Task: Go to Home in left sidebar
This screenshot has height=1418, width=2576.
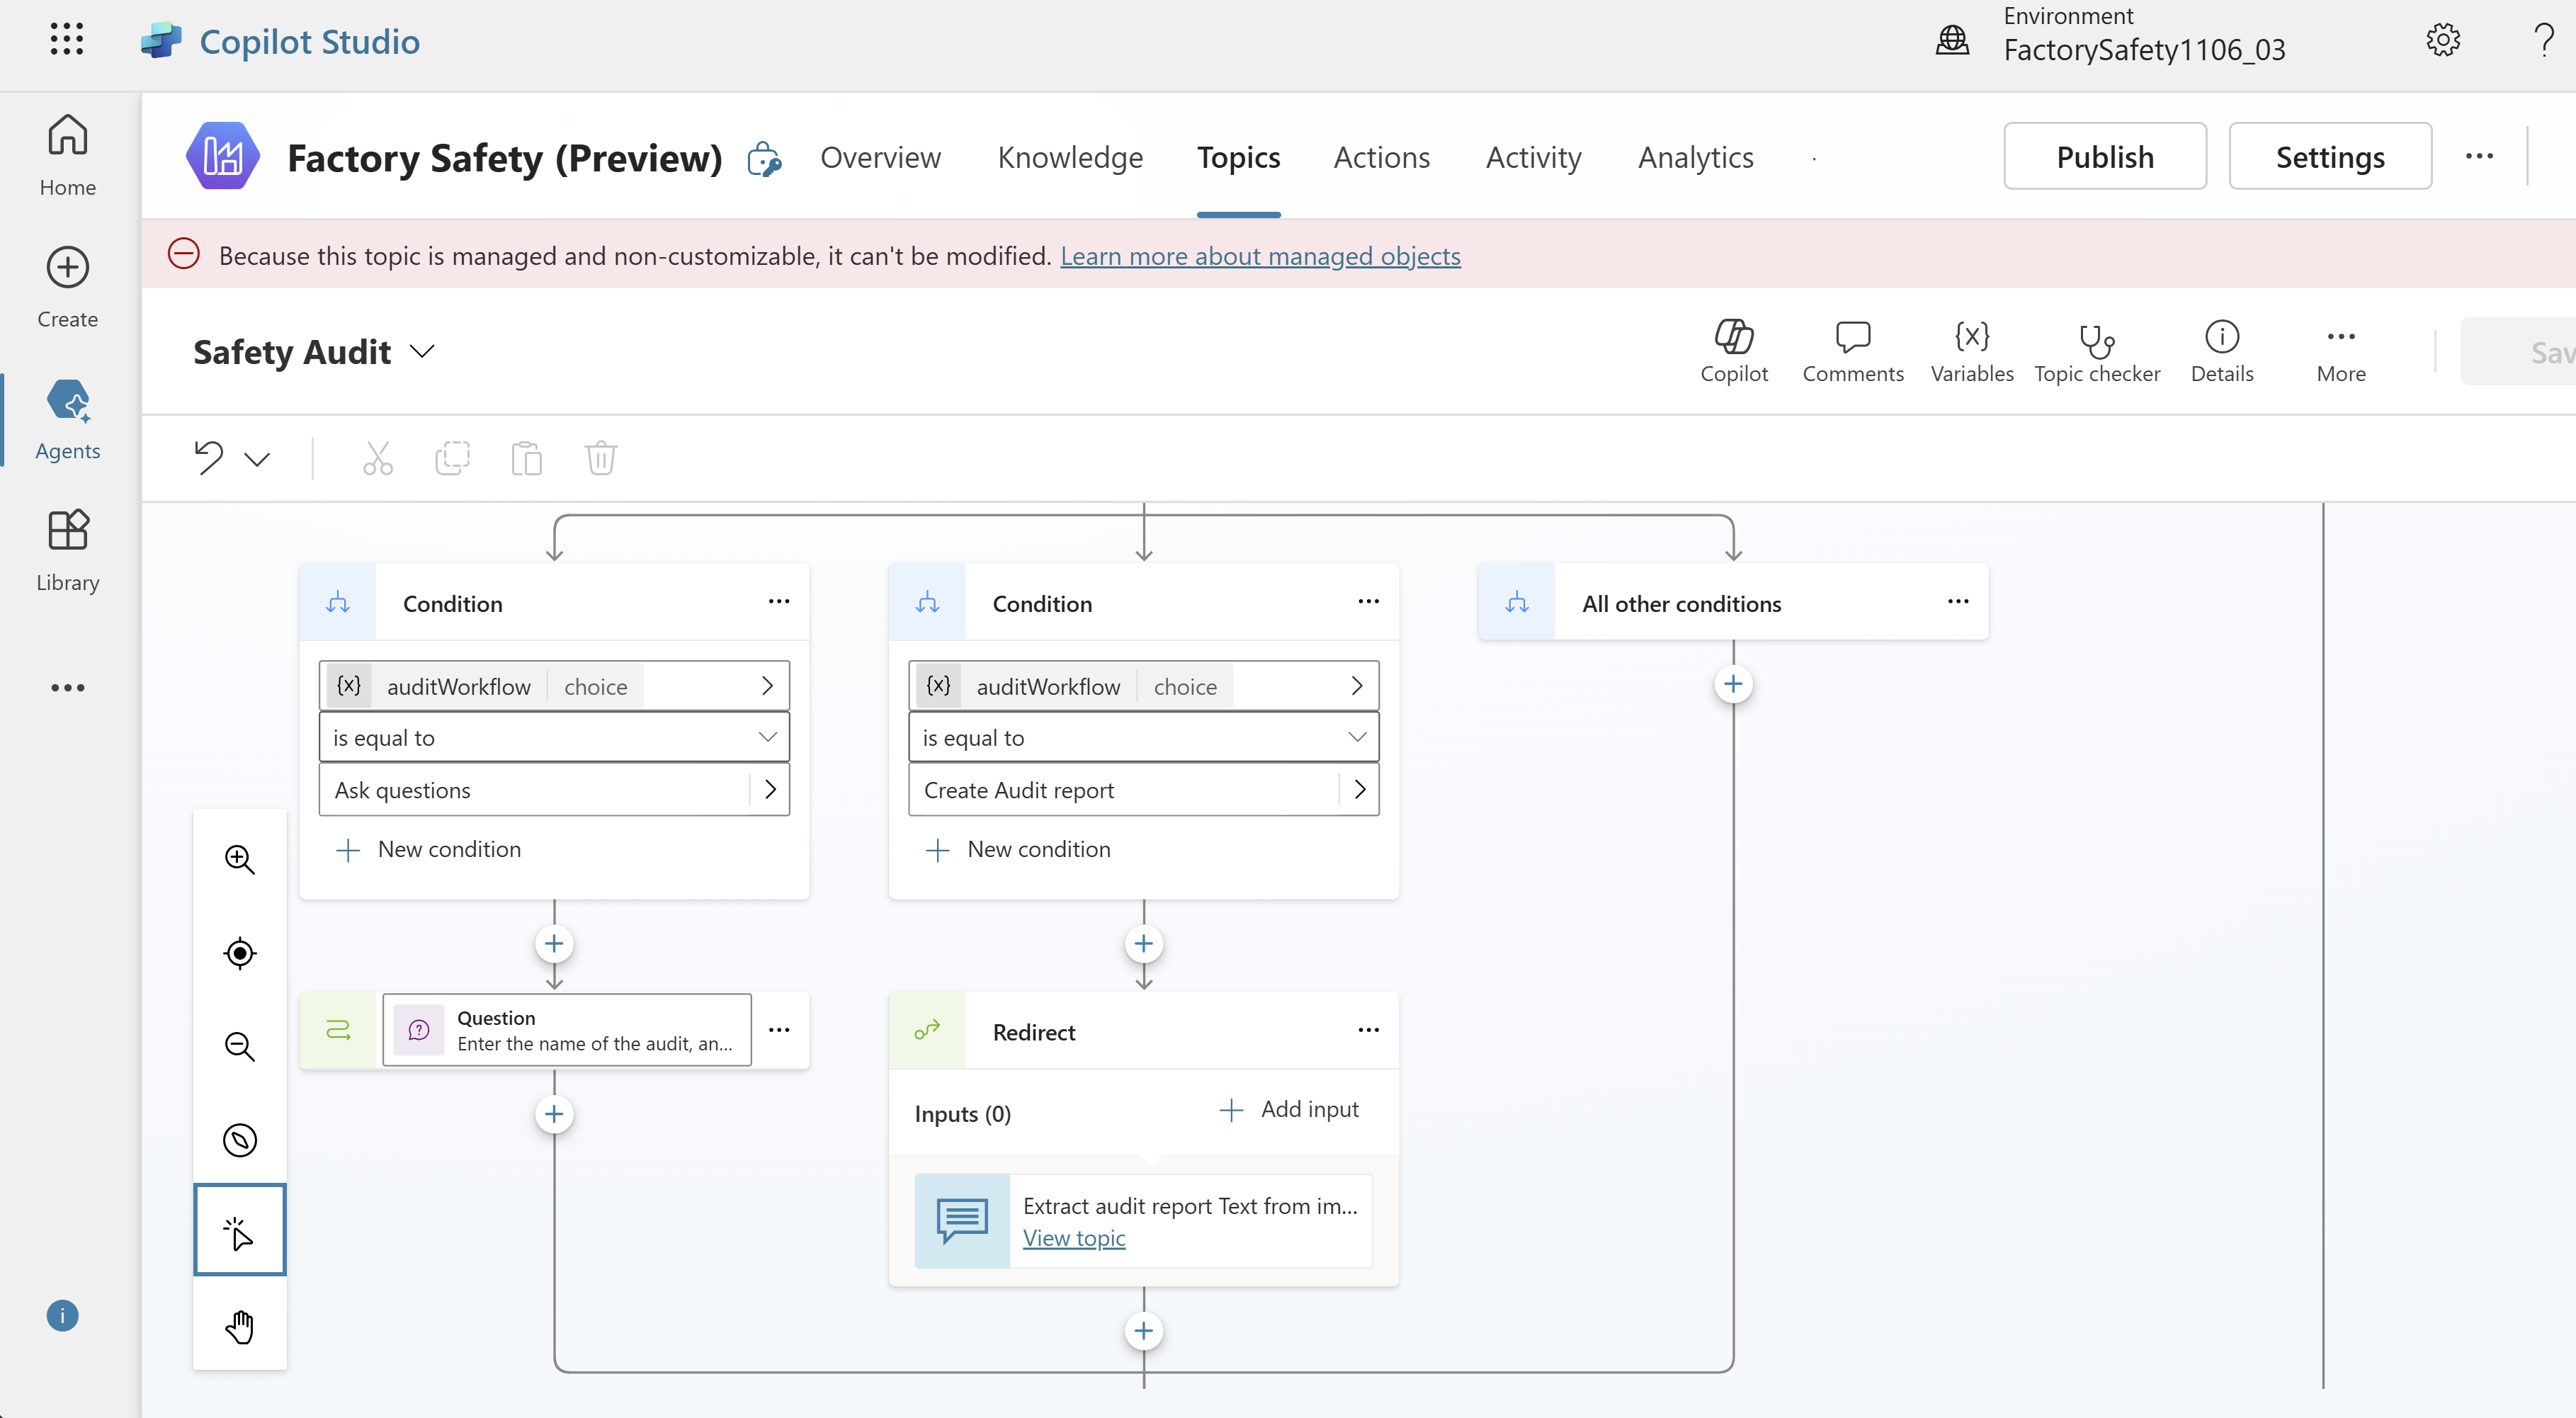Action: (68, 156)
